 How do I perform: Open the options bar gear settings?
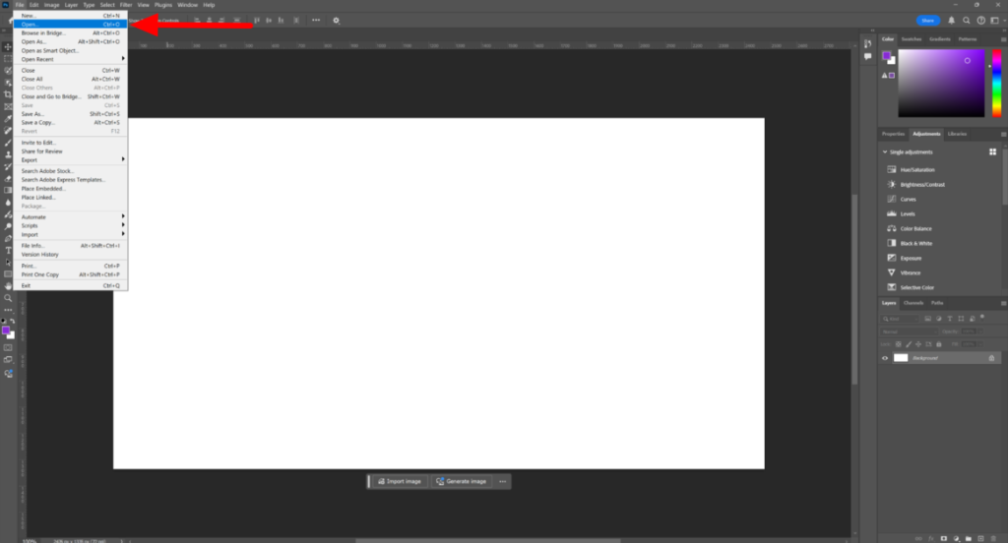(336, 21)
